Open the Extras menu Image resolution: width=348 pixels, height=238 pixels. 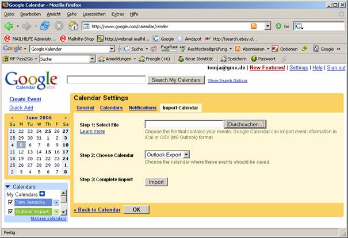point(117,14)
